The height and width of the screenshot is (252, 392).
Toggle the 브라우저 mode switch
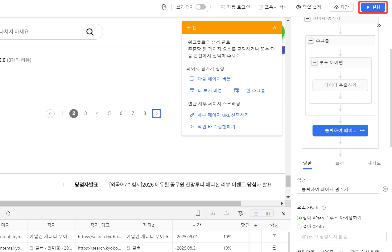(x=200, y=7)
